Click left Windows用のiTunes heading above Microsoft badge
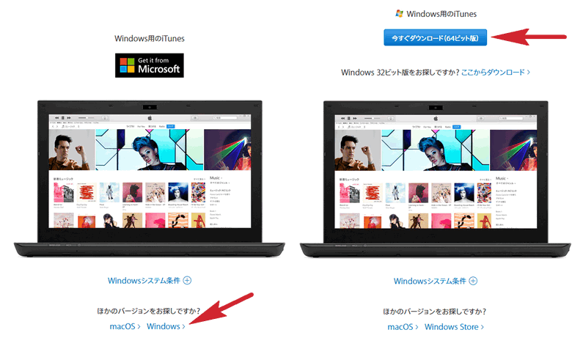The width and height of the screenshot is (583, 349). (150, 38)
